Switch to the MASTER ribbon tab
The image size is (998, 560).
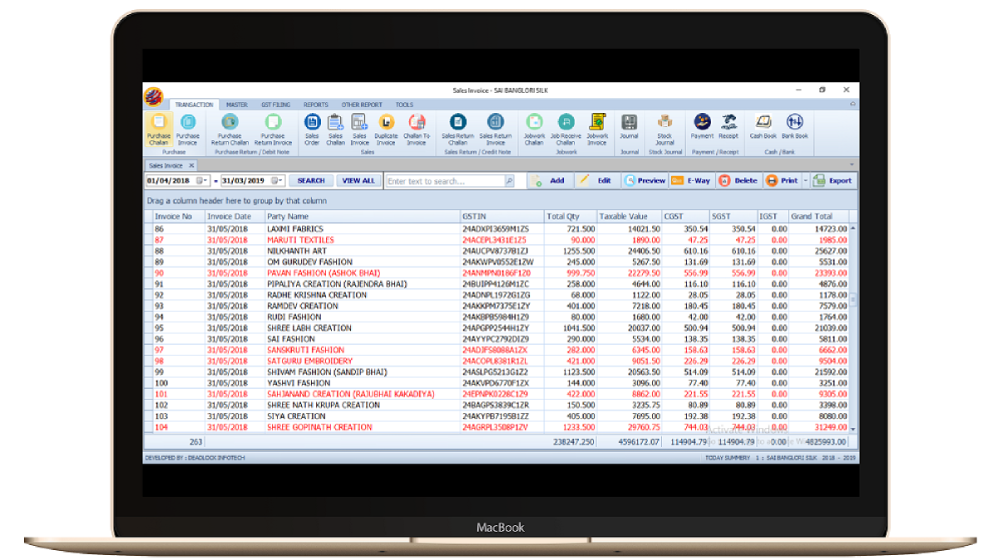[x=236, y=105]
